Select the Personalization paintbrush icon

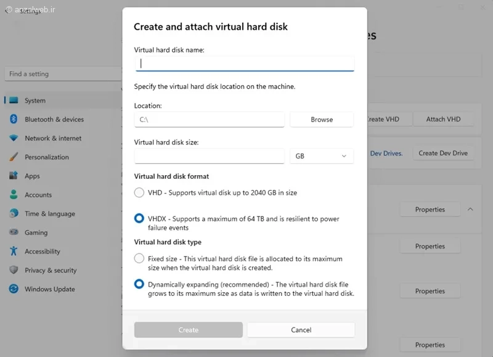14,157
